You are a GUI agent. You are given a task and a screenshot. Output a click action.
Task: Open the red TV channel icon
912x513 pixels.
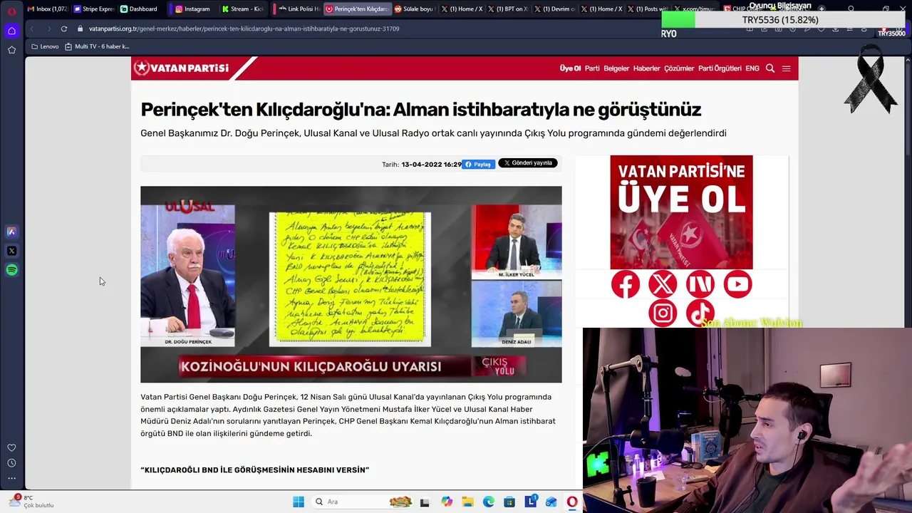(x=700, y=284)
